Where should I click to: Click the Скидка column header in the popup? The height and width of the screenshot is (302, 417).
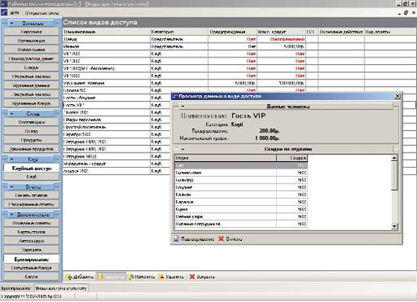tap(292, 158)
